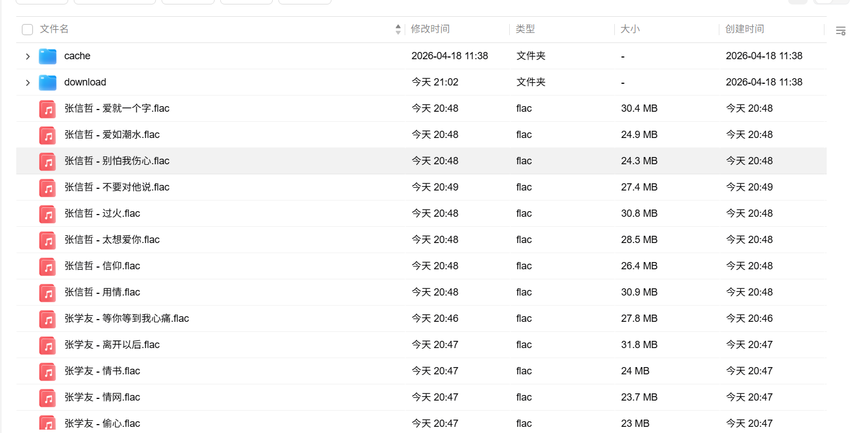Click the music icon for 别怕我伤心.flac
The width and height of the screenshot is (858, 433).
[48, 161]
